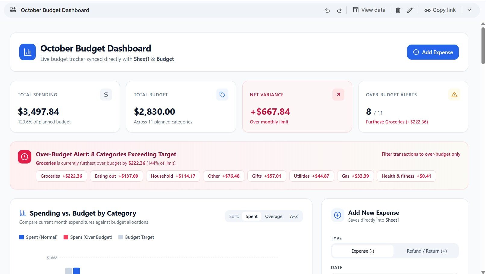Image resolution: width=486 pixels, height=274 pixels.
Task: Click the Household +$114.17 chip
Action: tap(173, 176)
